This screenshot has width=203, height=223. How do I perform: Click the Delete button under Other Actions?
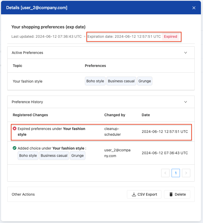coord(177,194)
